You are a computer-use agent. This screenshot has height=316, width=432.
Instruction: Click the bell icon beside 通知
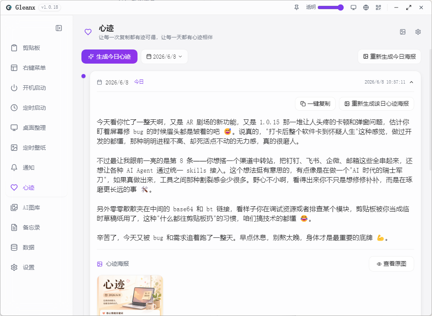click(14, 168)
